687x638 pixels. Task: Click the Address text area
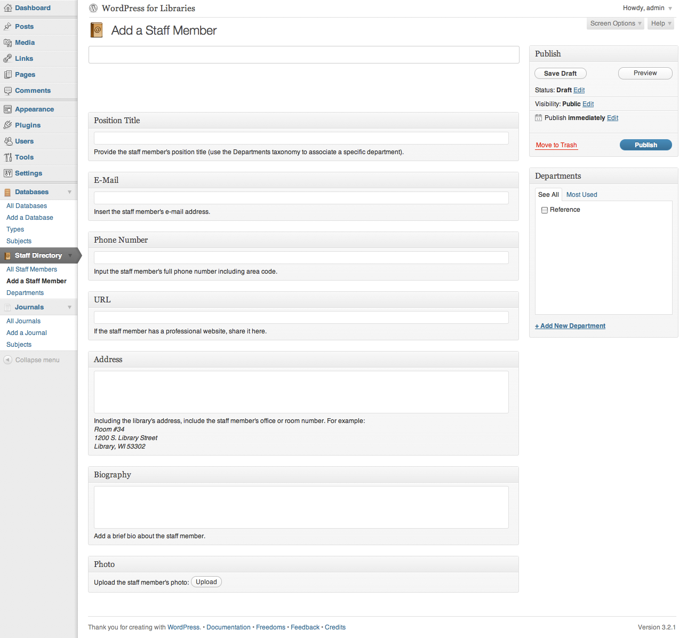pyautogui.click(x=301, y=392)
